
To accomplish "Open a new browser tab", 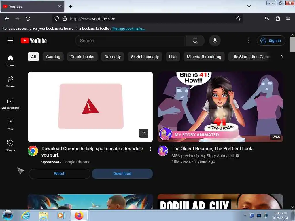I will tap(70, 7).
